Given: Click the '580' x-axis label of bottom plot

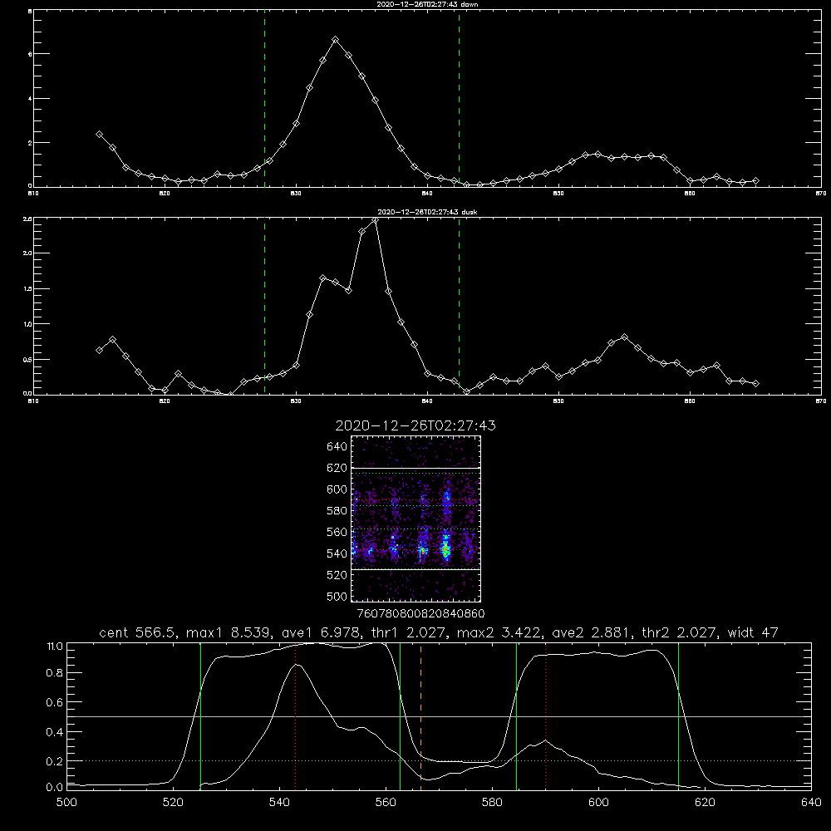Looking at the screenshot, I should click(492, 803).
